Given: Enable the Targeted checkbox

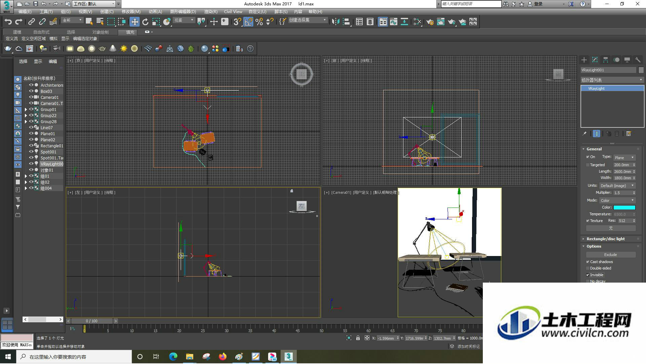Looking at the screenshot, I should pos(588,165).
